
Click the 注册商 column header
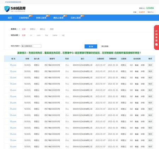(124, 58)
